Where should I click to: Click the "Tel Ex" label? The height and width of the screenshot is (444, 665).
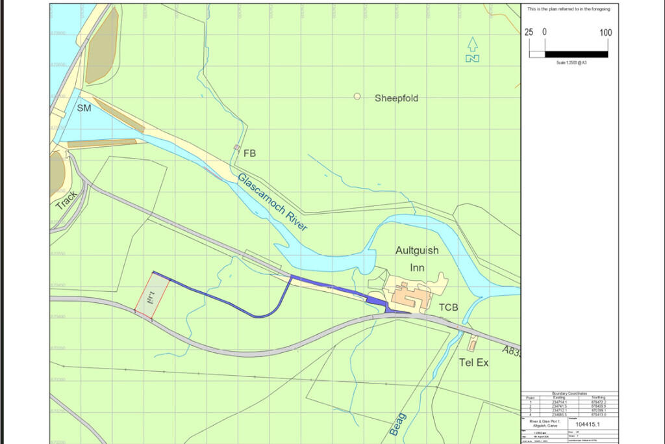[473, 363]
